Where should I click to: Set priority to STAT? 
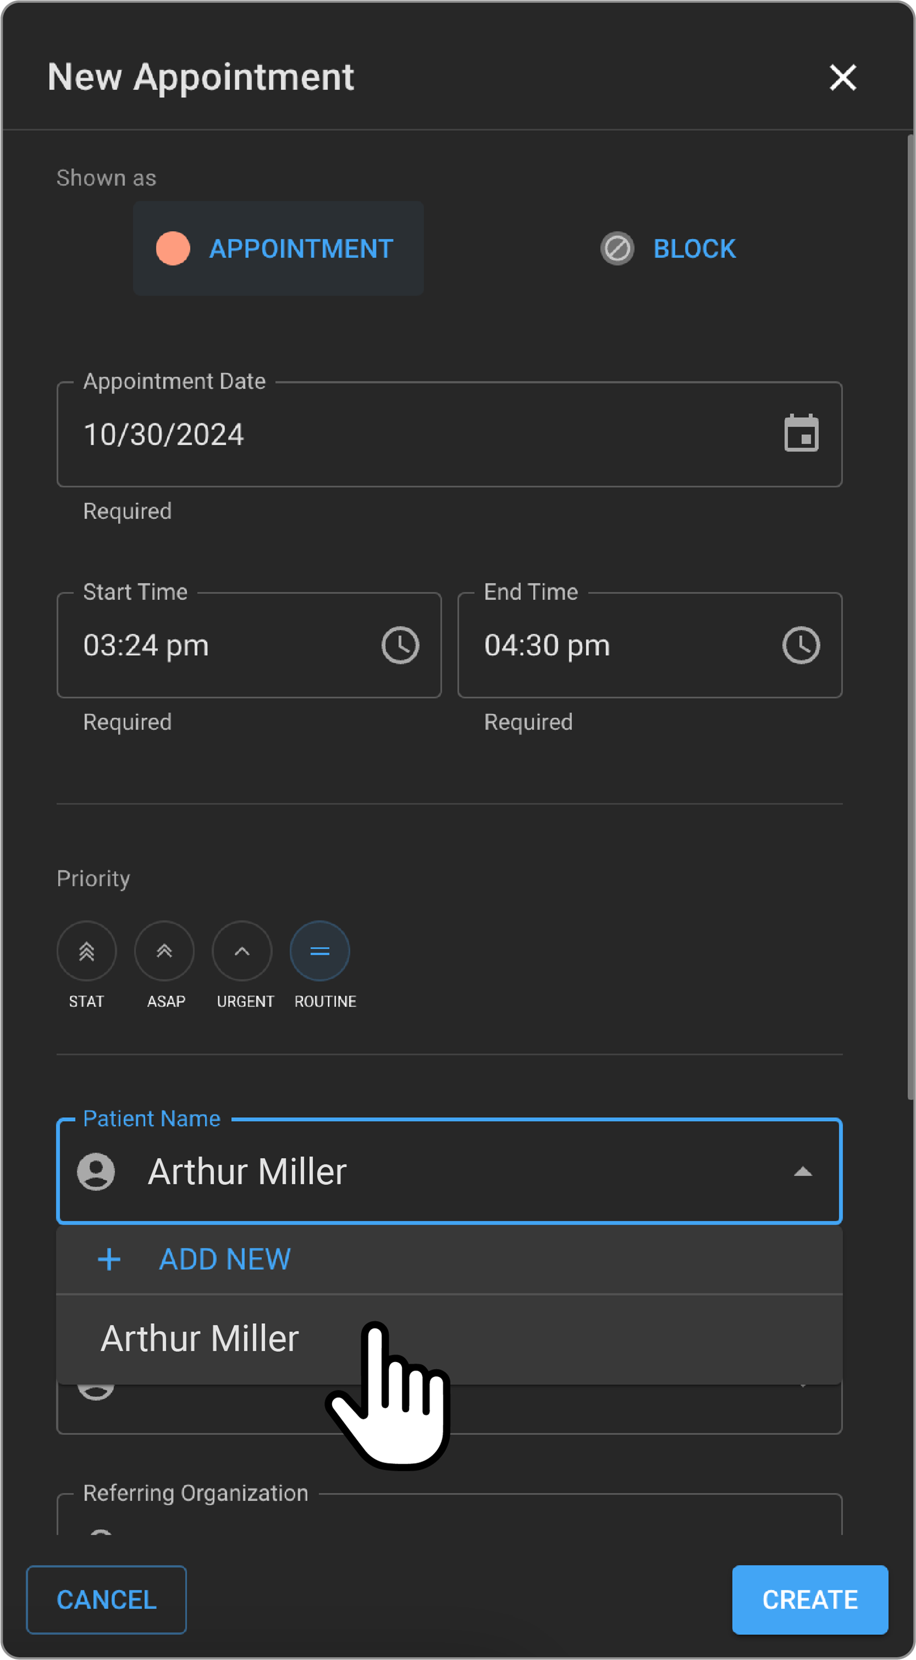click(86, 951)
